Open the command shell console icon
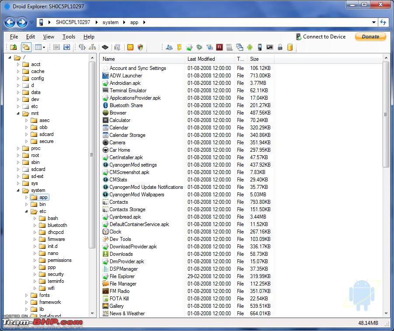 270,47
